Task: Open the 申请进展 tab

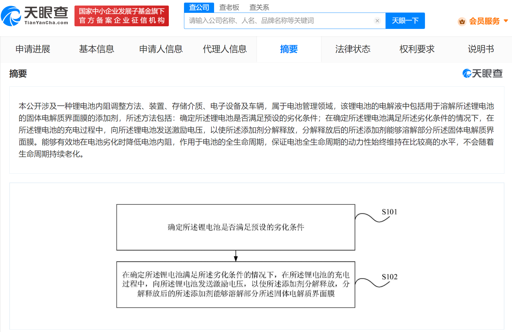Action: (x=33, y=49)
